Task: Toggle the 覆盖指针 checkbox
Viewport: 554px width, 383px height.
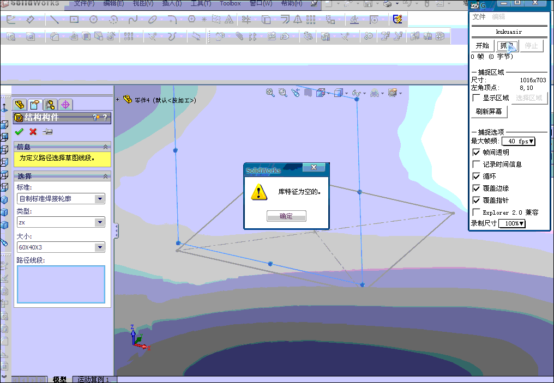Action: (476, 200)
